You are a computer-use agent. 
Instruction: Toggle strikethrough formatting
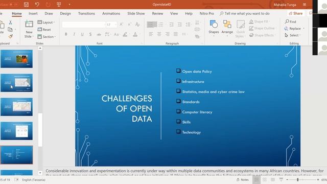click(x=99, y=34)
